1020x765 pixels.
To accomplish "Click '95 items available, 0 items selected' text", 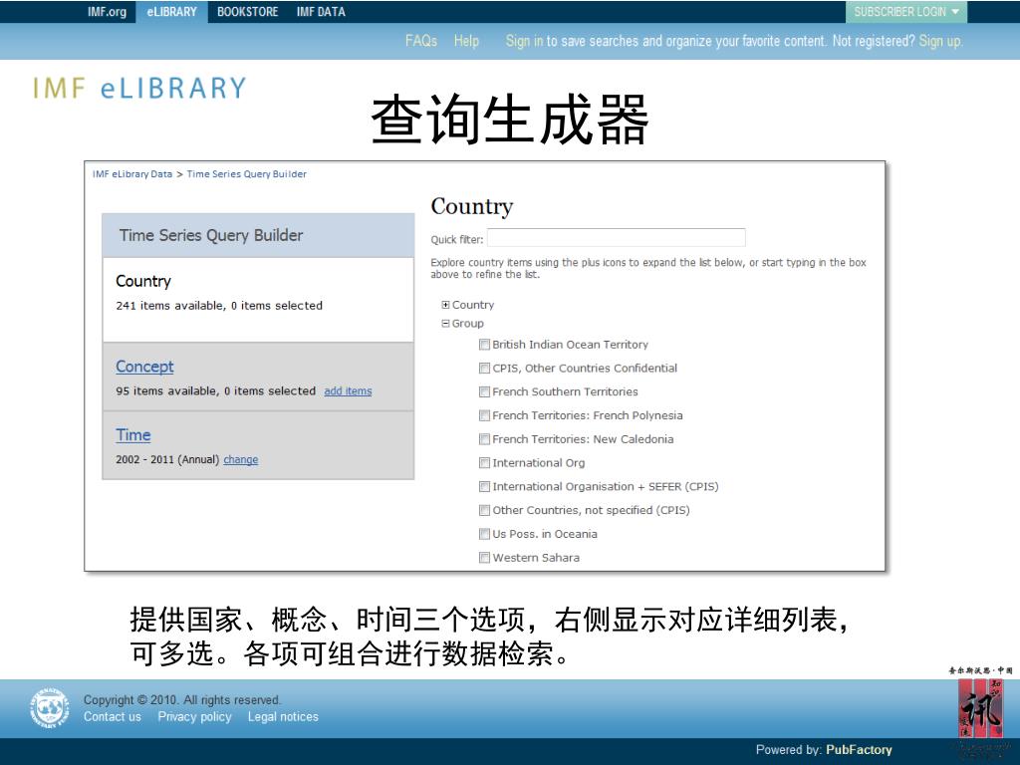I will pyautogui.click(x=215, y=390).
